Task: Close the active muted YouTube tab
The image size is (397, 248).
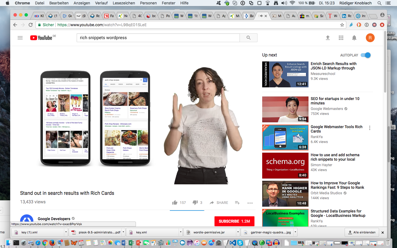Action: [266, 16]
